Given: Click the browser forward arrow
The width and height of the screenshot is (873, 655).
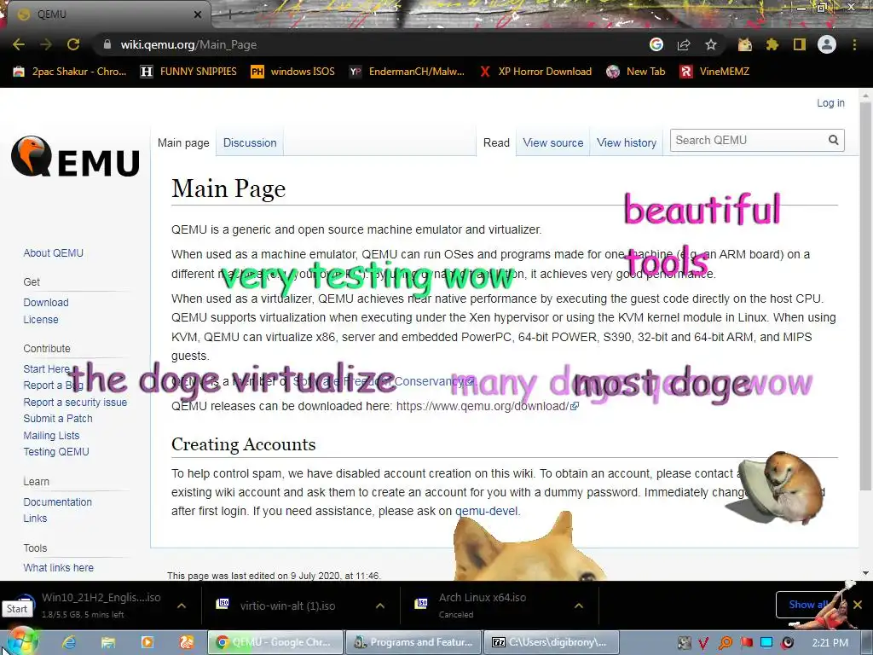Looking at the screenshot, I should (46, 44).
